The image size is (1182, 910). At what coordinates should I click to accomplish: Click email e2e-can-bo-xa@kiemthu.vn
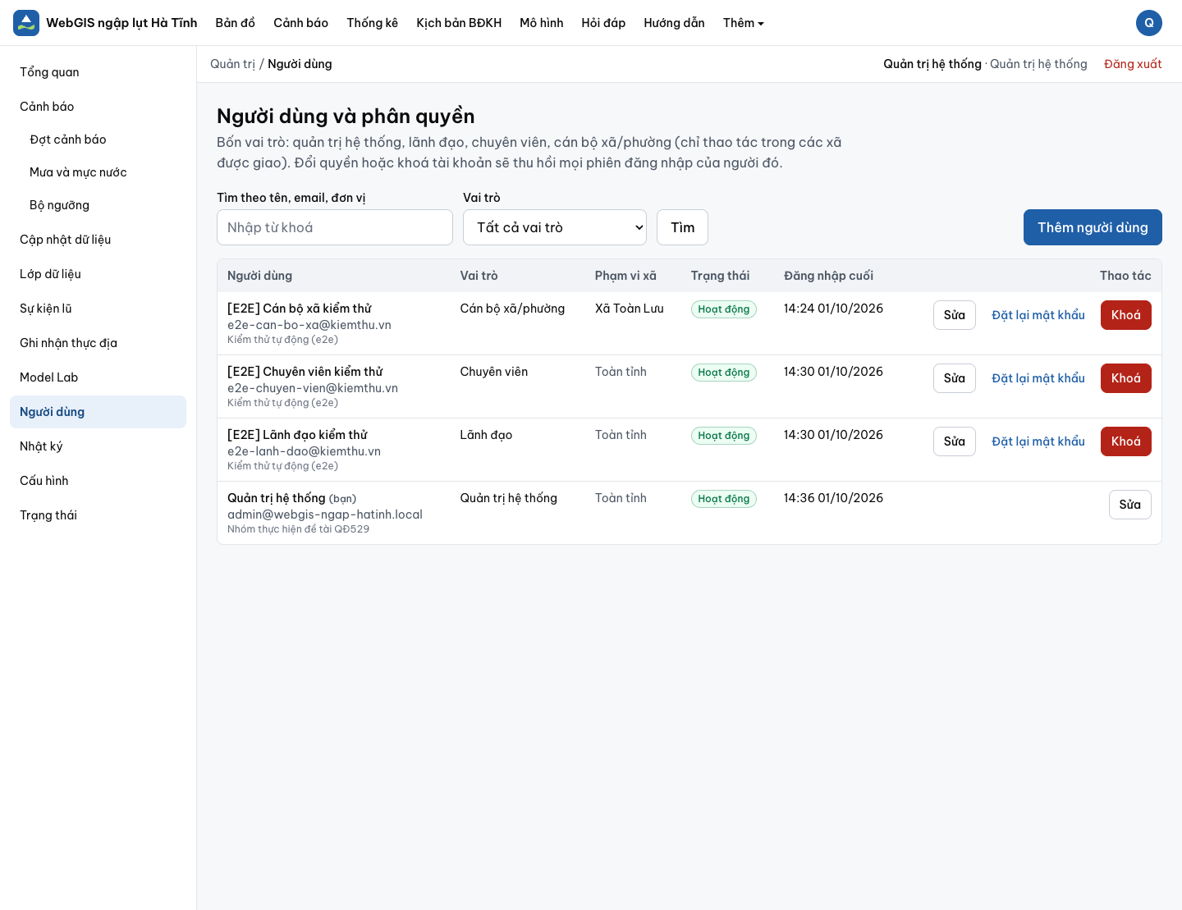309,325
